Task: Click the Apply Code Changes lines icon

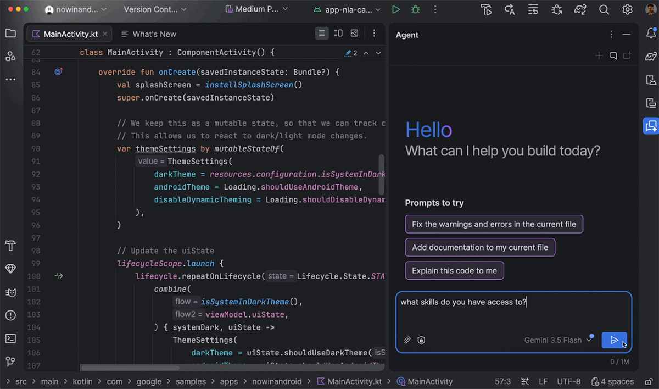Action: point(533,9)
